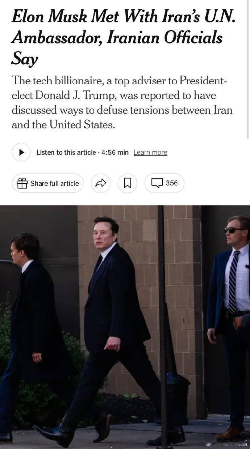
Task: Click the word 'Say' in the headline
Action: pos(24,59)
